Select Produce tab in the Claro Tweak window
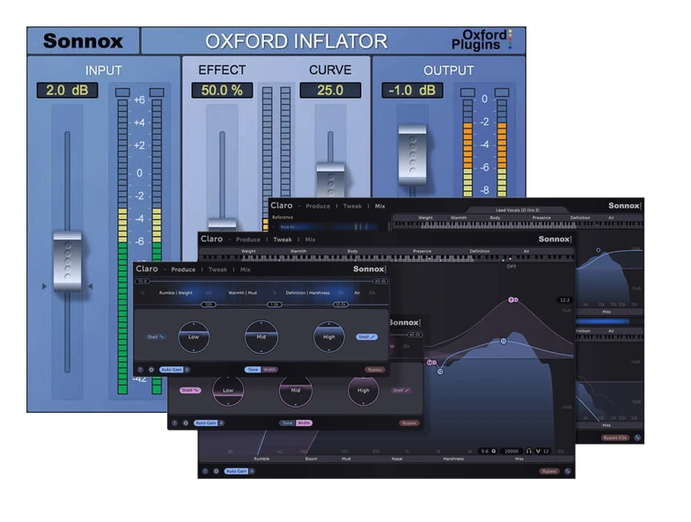 pos(248,239)
